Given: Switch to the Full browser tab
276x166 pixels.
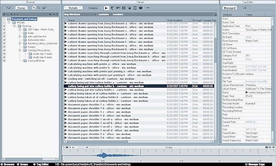Looking at the screenshot, I should pyautogui.click(x=8, y=8).
